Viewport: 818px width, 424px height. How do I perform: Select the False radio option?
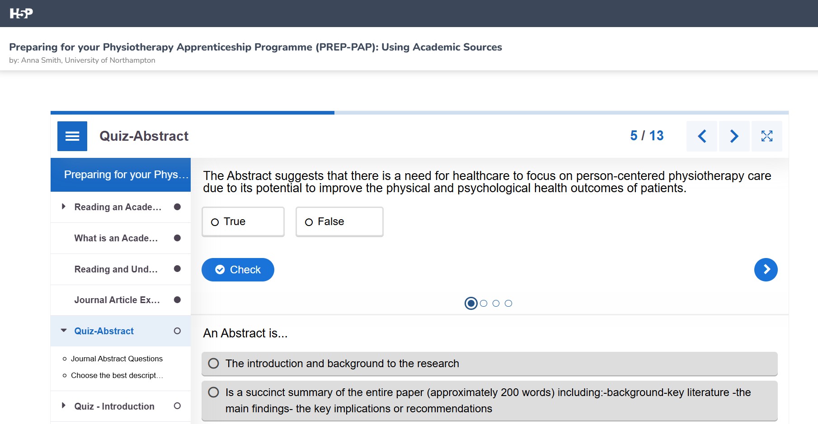[339, 221]
